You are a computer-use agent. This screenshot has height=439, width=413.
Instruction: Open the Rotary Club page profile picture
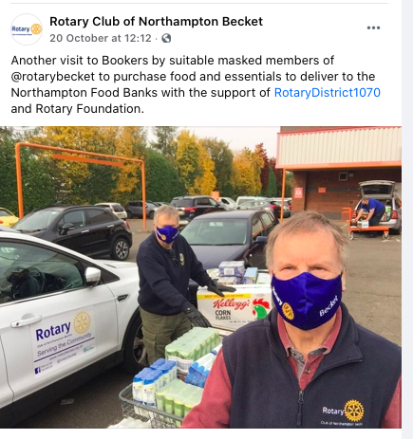pyautogui.click(x=27, y=29)
